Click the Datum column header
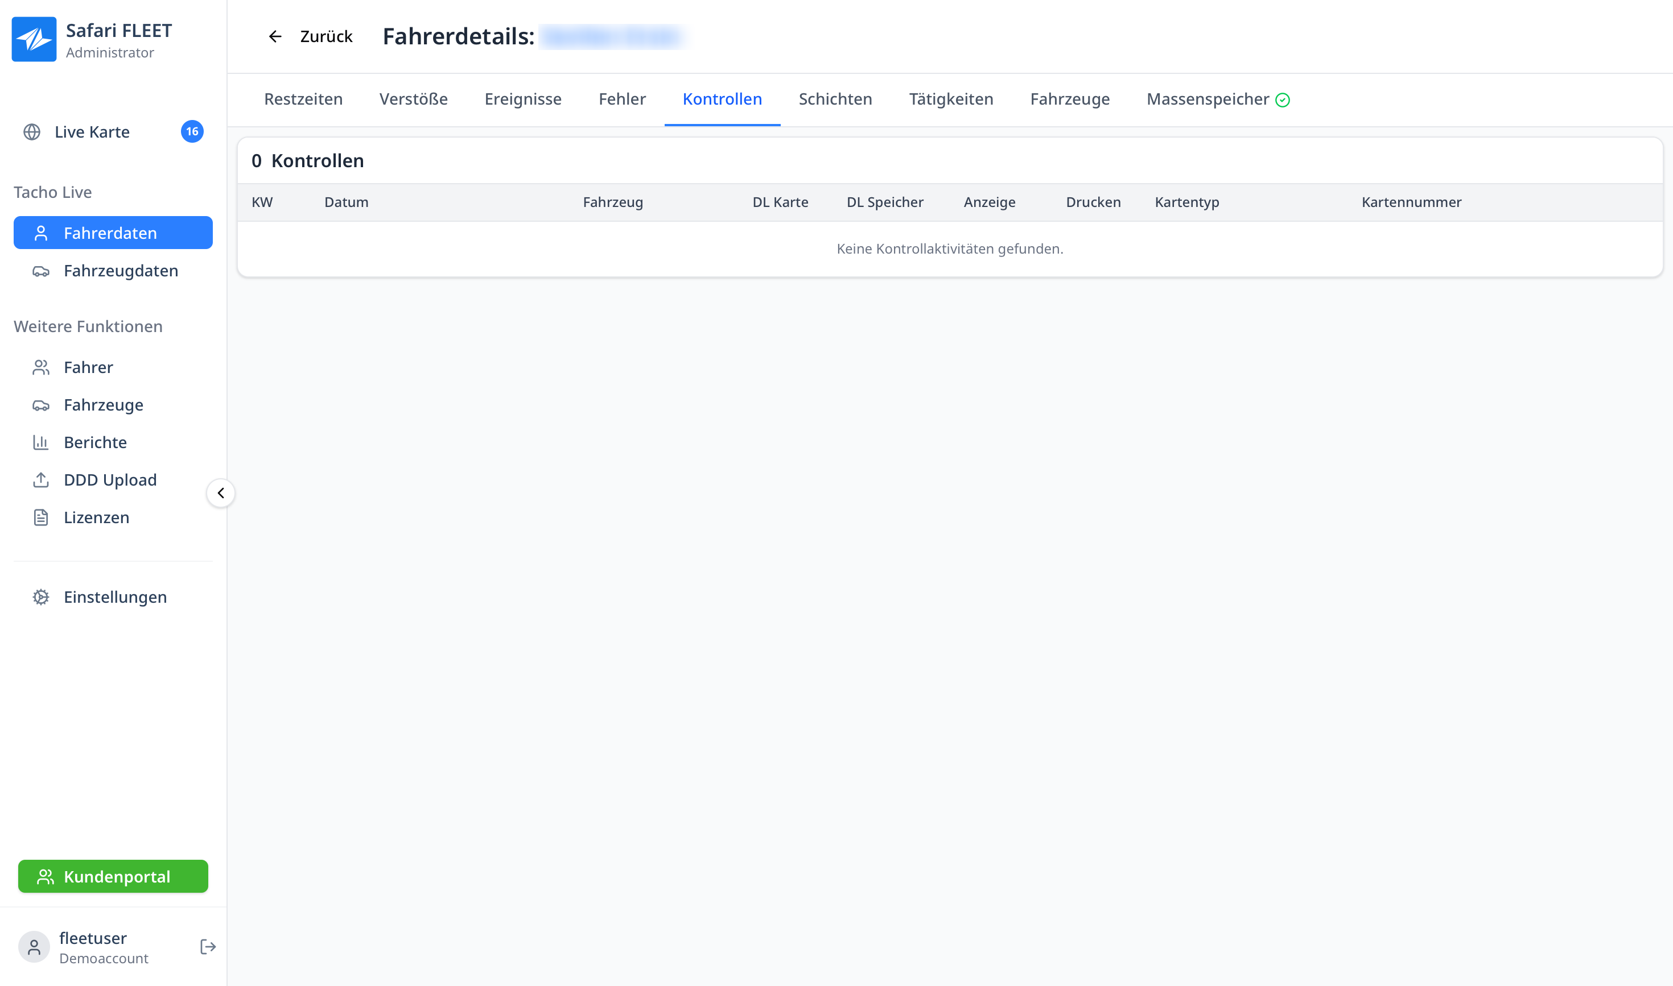Image resolution: width=1673 pixels, height=986 pixels. click(x=346, y=202)
